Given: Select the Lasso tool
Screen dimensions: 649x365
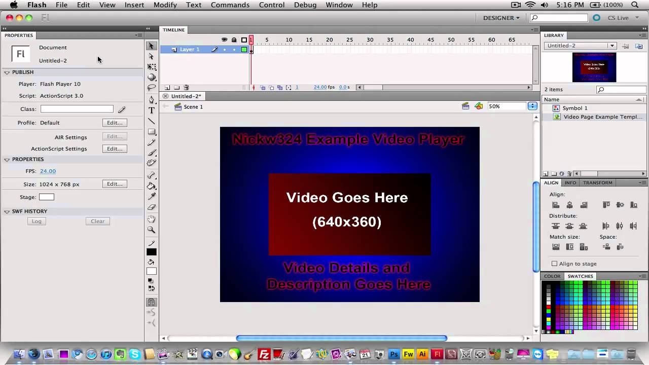Looking at the screenshot, I should 151,88.
